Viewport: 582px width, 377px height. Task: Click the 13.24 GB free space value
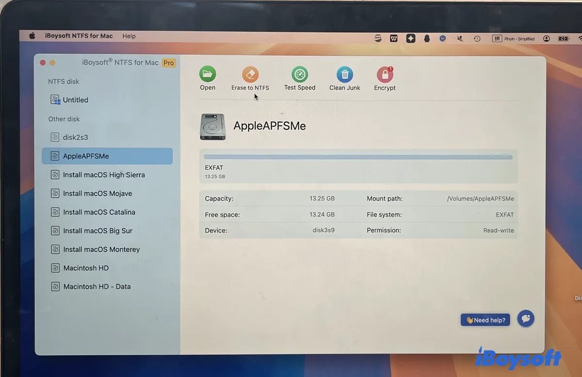[x=322, y=214]
